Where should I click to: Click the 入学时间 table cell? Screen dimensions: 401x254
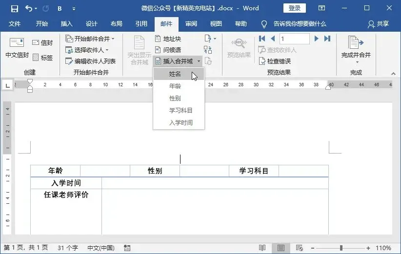66,183
